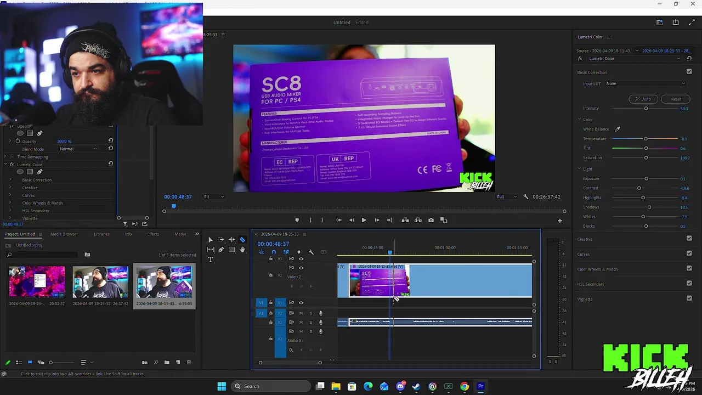Go to In point
Viewport: 702px width, 395px height.
coord(338,220)
